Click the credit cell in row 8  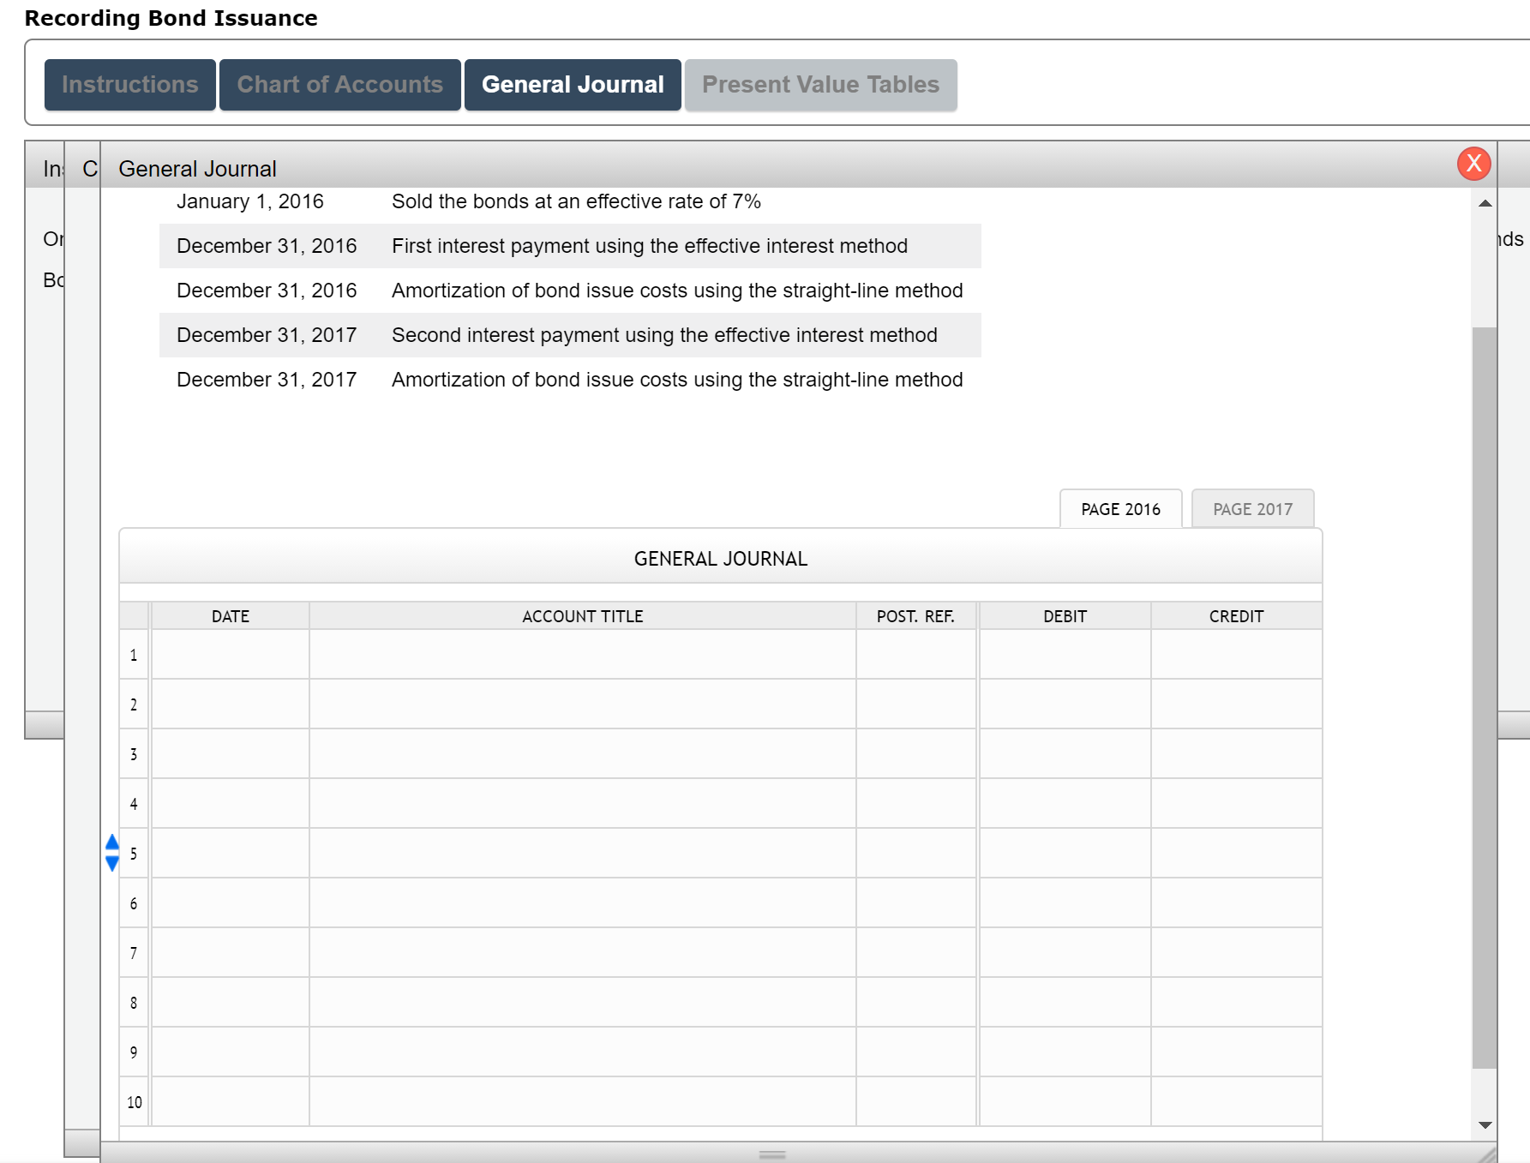point(1237,1003)
